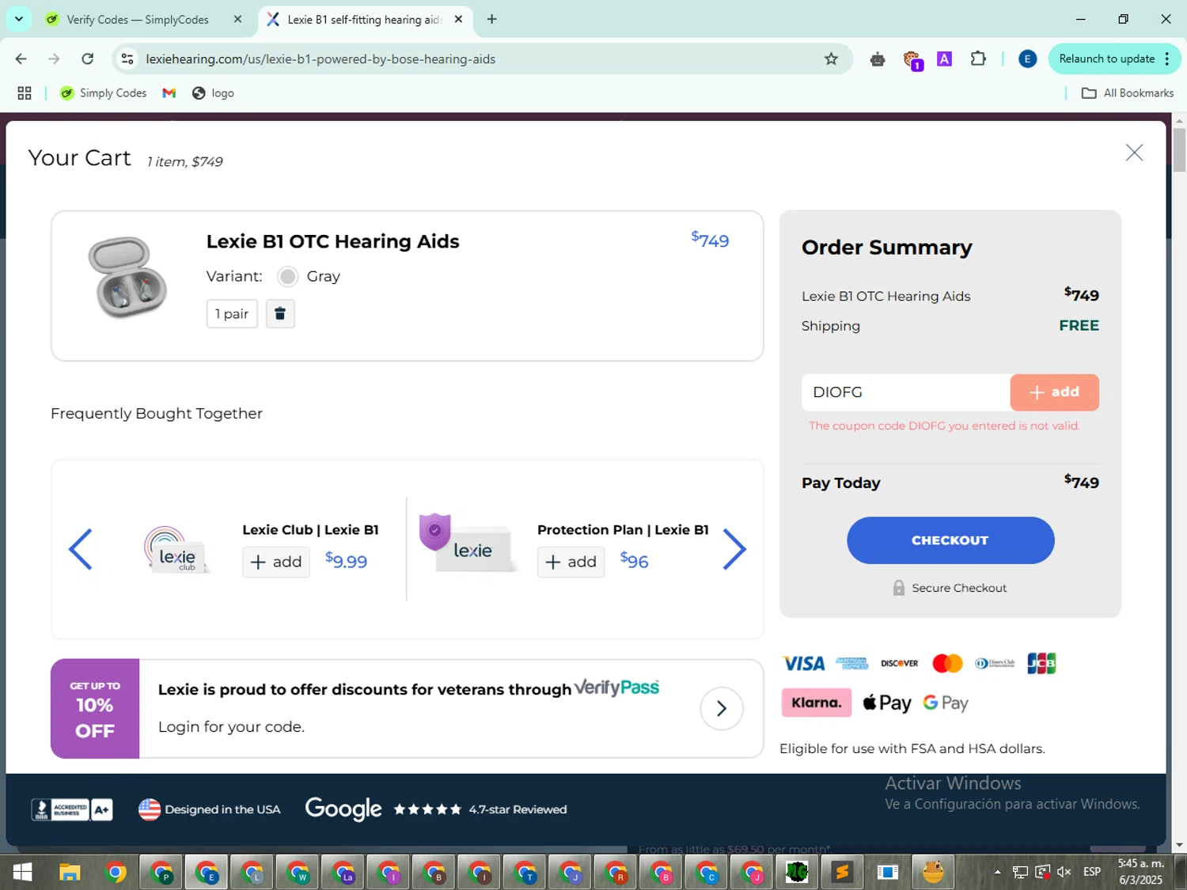This screenshot has height=890, width=1187.
Task: Select the Gray variant radio option
Action: click(288, 277)
